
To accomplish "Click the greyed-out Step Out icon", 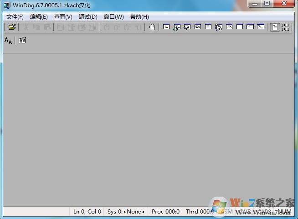I will pos(128,27).
